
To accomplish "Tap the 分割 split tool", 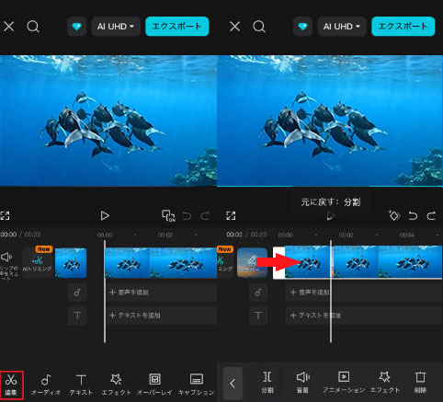I will tap(267, 382).
